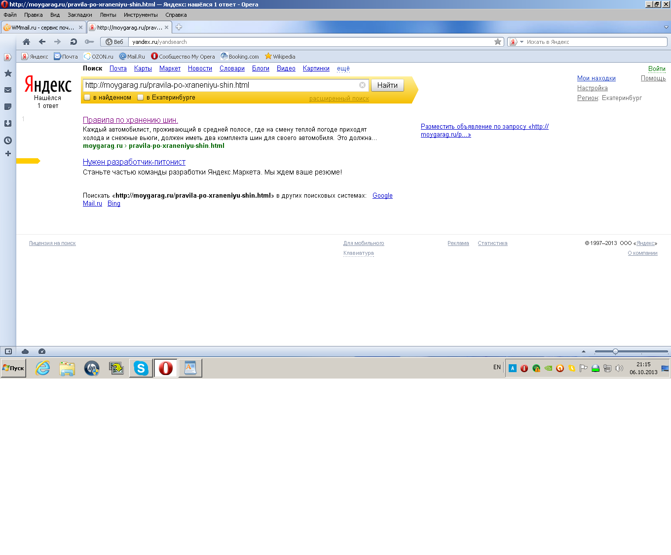Click the Найти search button
This screenshot has width=671, height=555.
click(x=387, y=85)
